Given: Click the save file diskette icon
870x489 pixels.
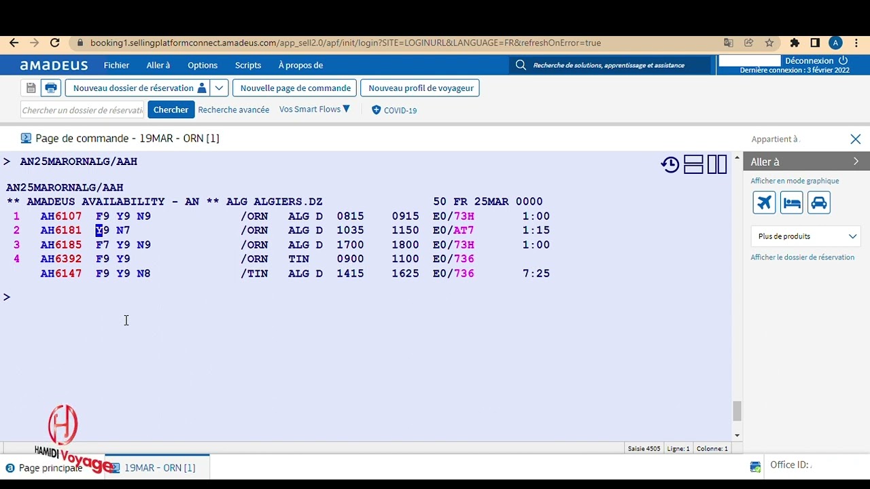Looking at the screenshot, I should 31,88.
